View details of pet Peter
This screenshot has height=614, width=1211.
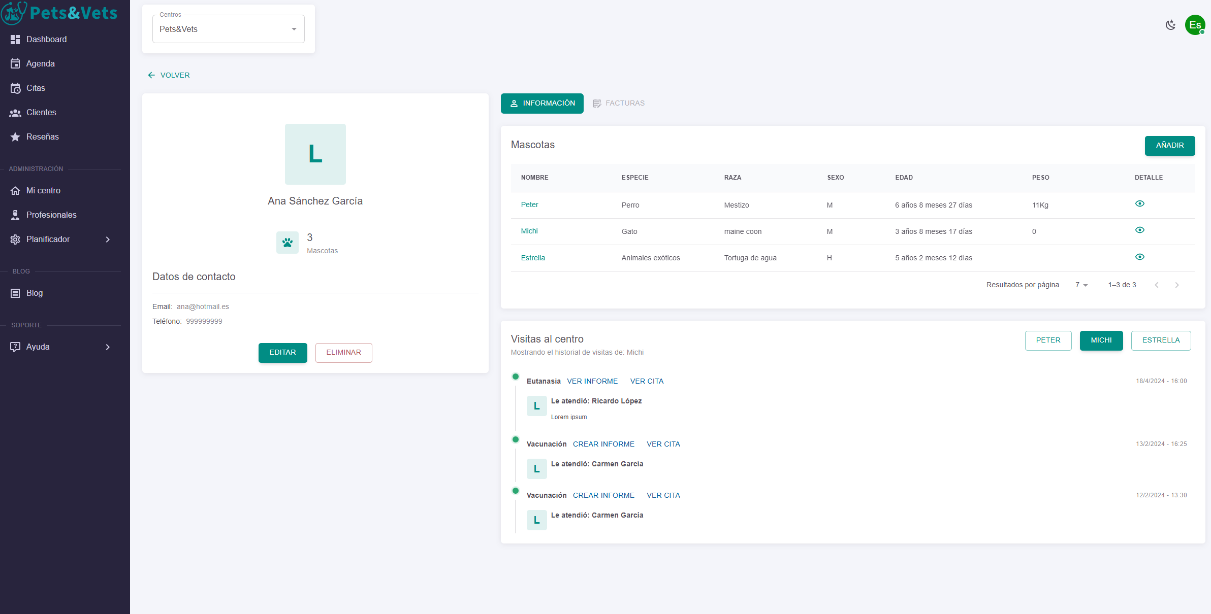[x=1139, y=203]
